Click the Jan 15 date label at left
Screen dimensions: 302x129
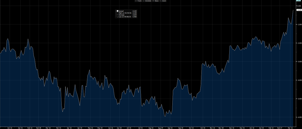pos(10,128)
